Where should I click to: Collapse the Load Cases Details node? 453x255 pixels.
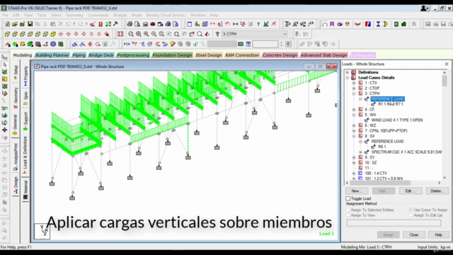348,77
